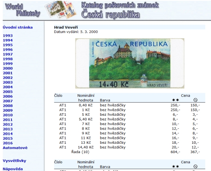Select the 7 Kč nominal value cell

pyautogui.click(x=86, y=124)
